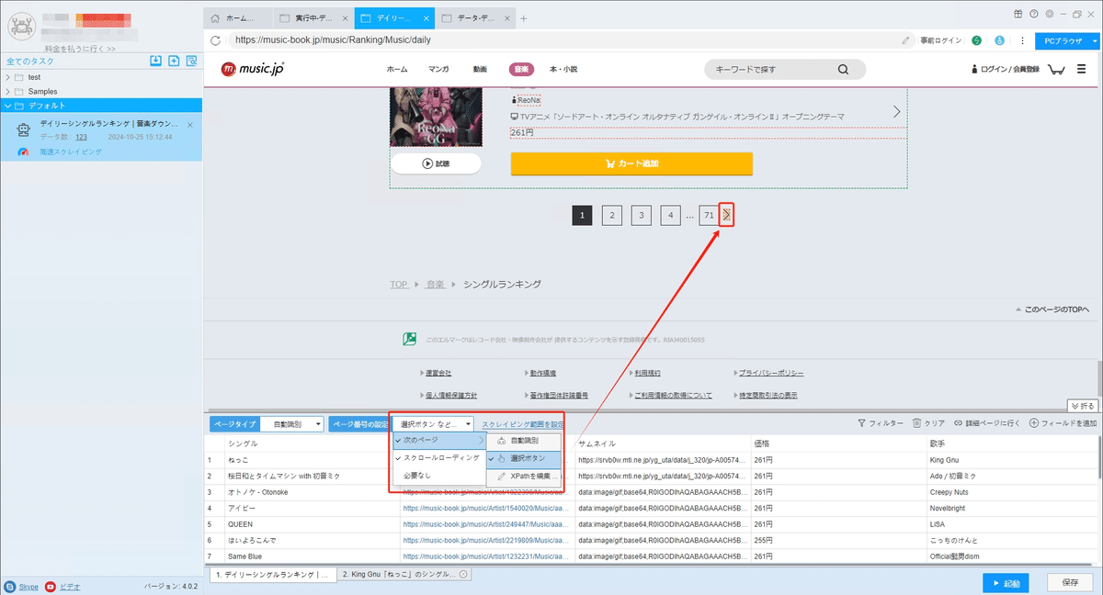Viewport: 1103px width, 595px height.
Task: Choose the 必要なし option
Action: point(438,475)
